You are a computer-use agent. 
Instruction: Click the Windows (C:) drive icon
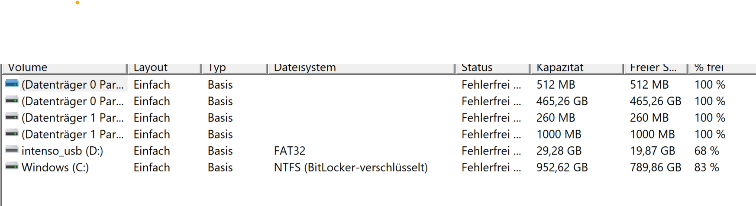pos(12,167)
